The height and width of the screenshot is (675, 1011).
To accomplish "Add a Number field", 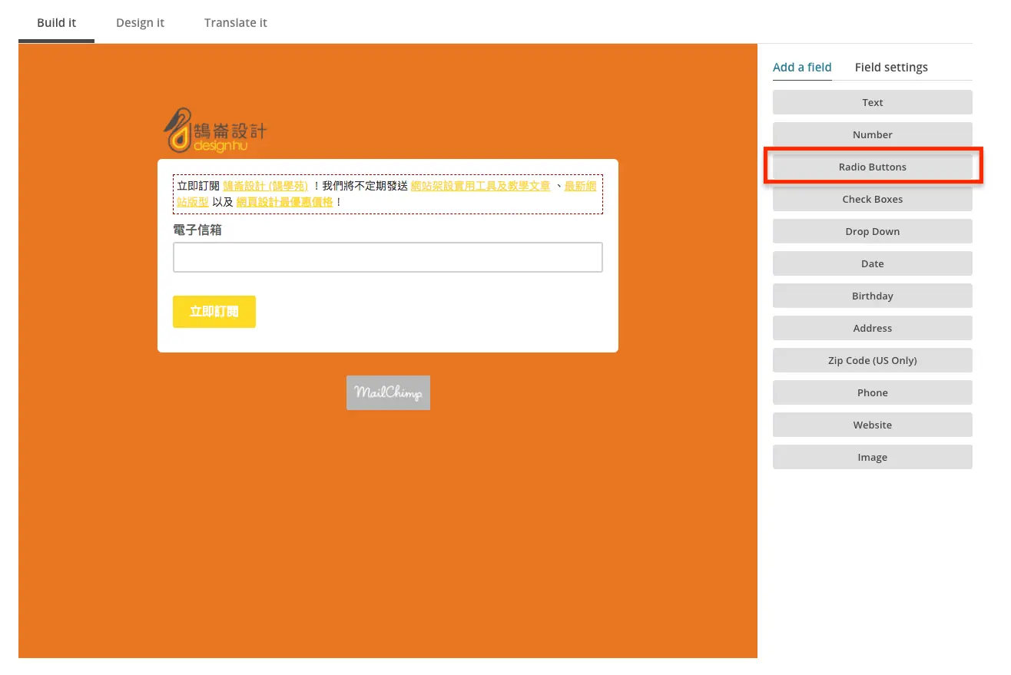I will point(872,134).
